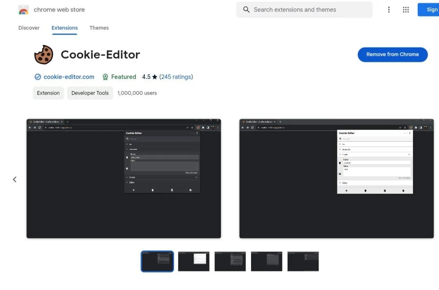This screenshot has height=290, width=439.
Task: Select the third carousel thumbnail
Action: (x=230, y=261)
